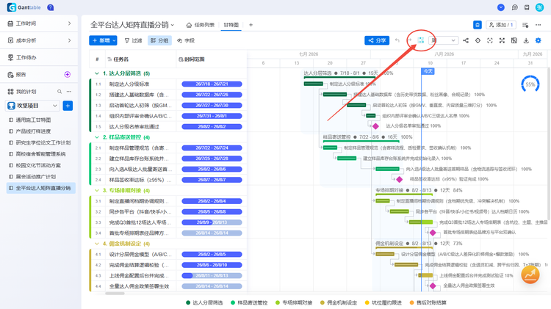Screen dimensions: 551x309
Task: Search within 我的计划 using magnifier icon
Action: (60, 92)
